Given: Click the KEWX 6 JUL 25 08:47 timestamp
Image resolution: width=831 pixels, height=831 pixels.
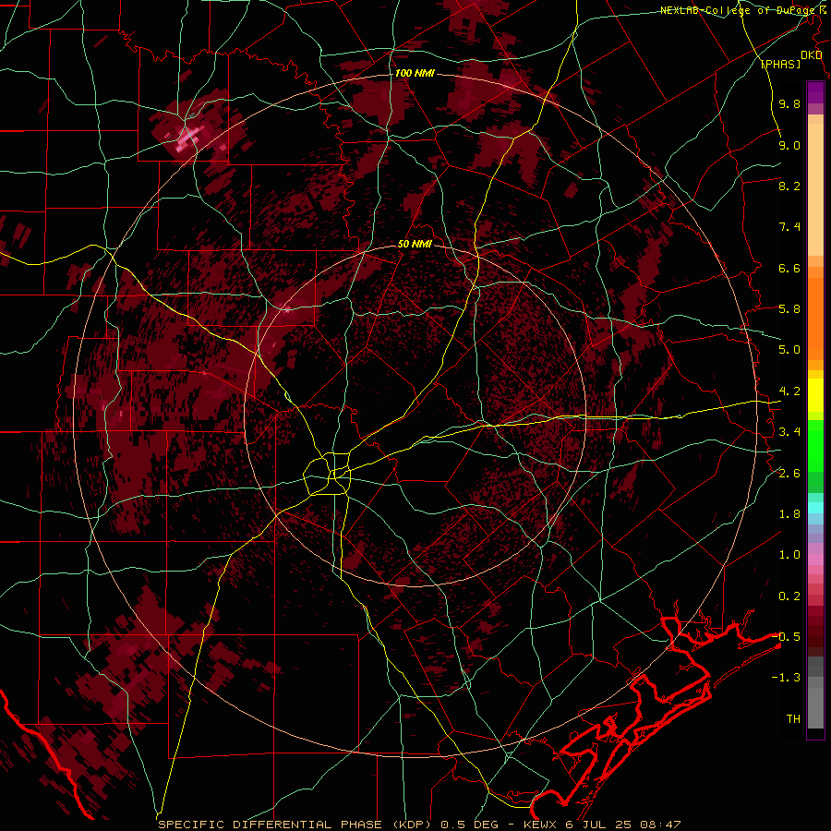Looking at the screenshot, I should [x=602, y=825].
